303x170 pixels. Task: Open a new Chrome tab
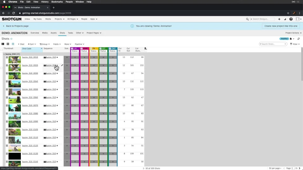(54, 8)
